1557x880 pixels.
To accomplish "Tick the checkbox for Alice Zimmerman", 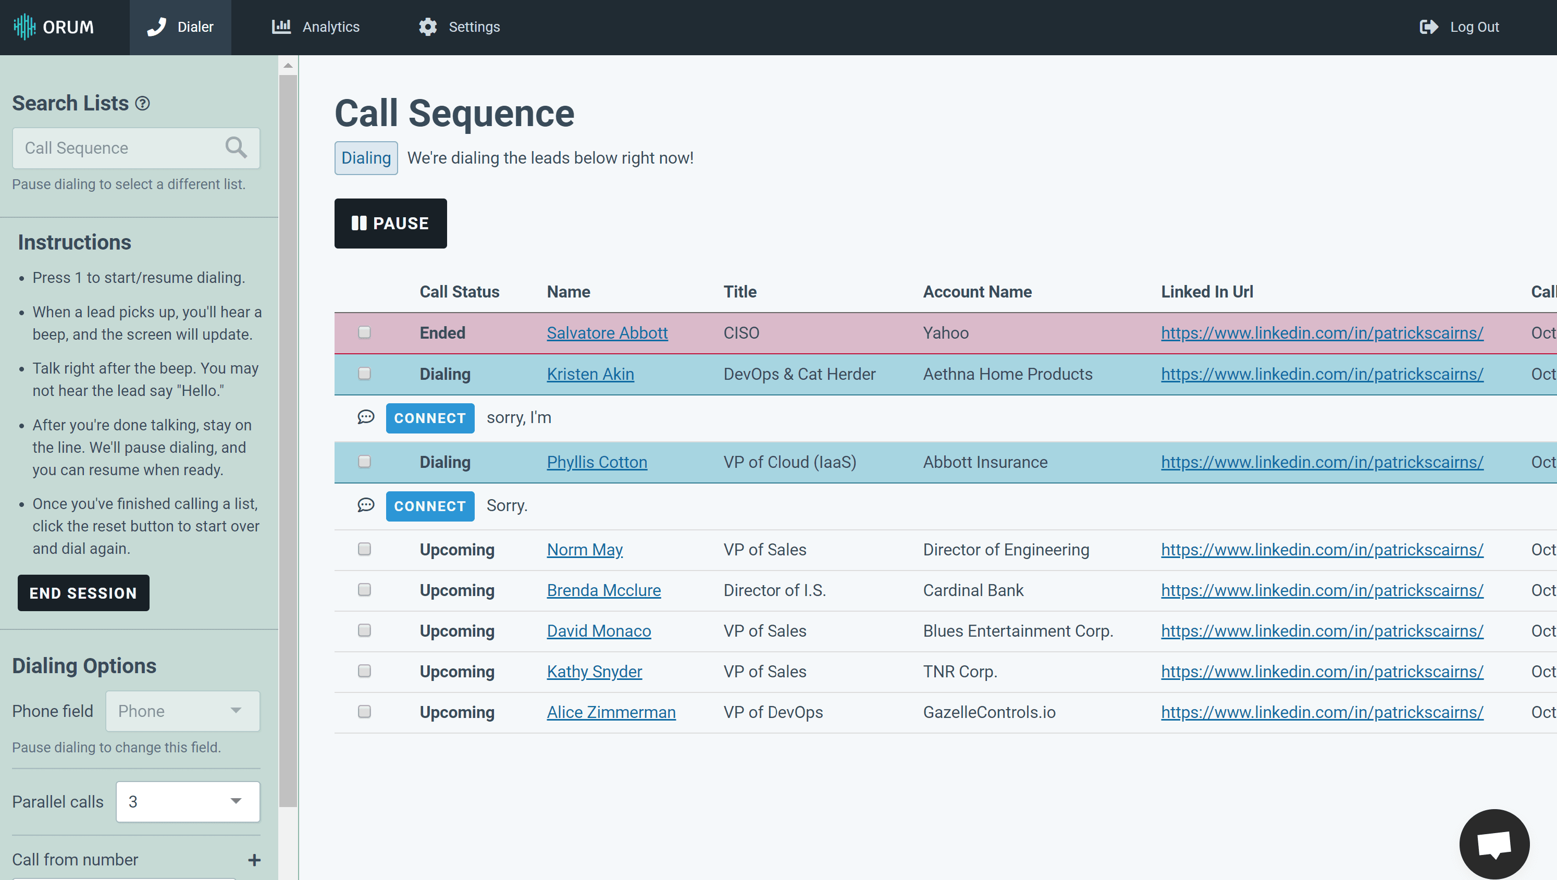I will pos(364,712).
